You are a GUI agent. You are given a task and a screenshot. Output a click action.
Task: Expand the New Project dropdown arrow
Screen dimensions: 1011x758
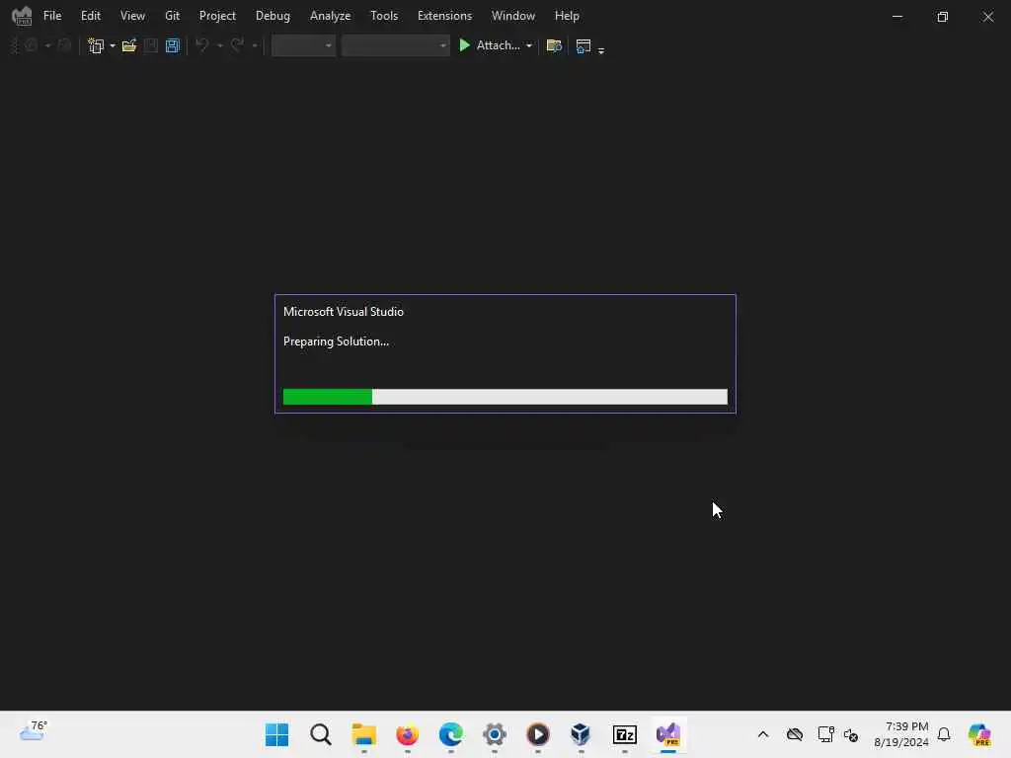[113, 45]
